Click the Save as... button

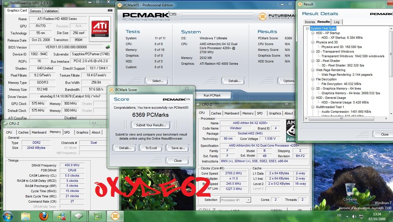178,148
